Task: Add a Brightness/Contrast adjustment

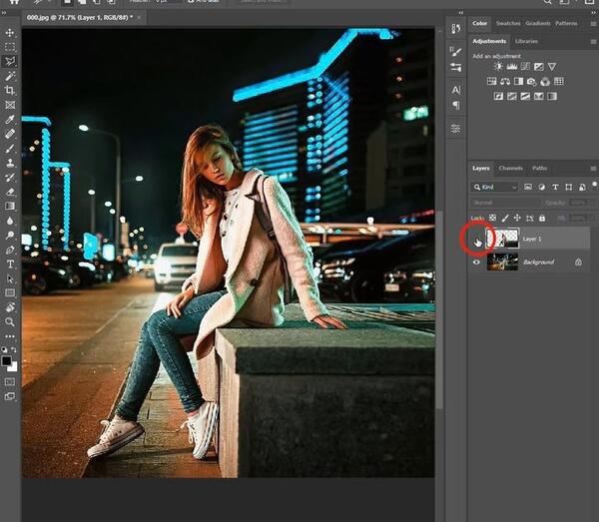Action: 498,67
